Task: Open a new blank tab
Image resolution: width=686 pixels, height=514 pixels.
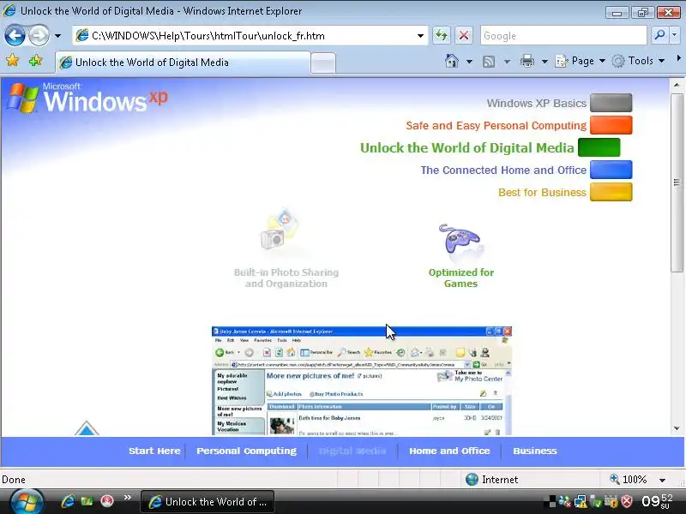Action: point(323,63)
